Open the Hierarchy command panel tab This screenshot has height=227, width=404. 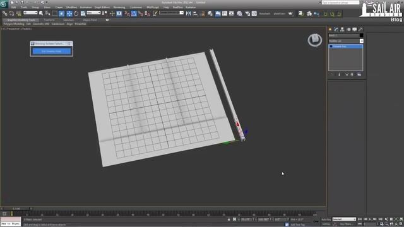[342, 30]
